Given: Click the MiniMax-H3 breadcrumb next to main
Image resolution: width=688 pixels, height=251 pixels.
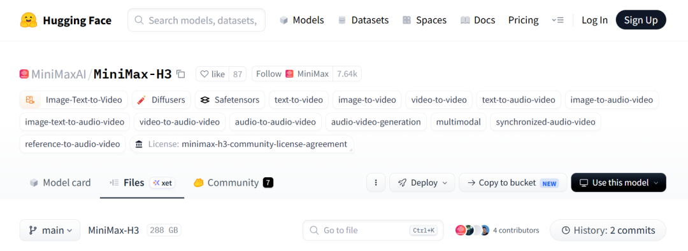Looking at the screenshot, I should tap(113, 231).
